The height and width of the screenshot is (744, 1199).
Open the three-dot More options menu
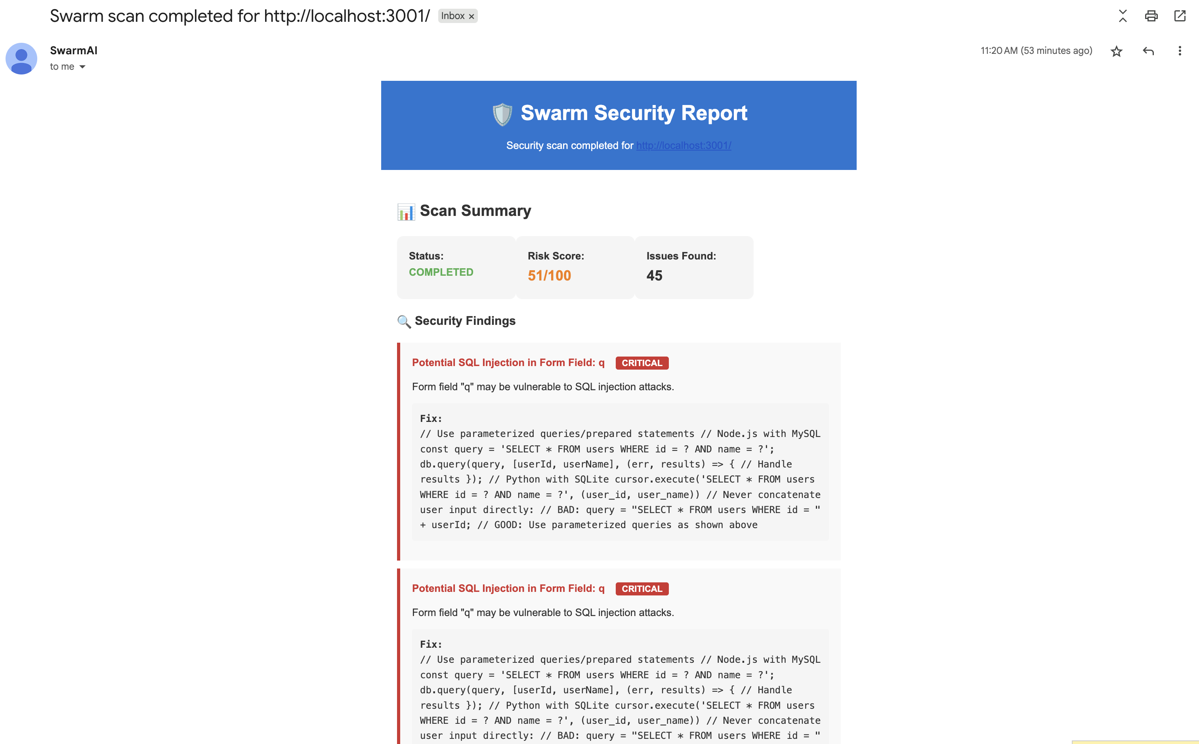pos(1179,51)
